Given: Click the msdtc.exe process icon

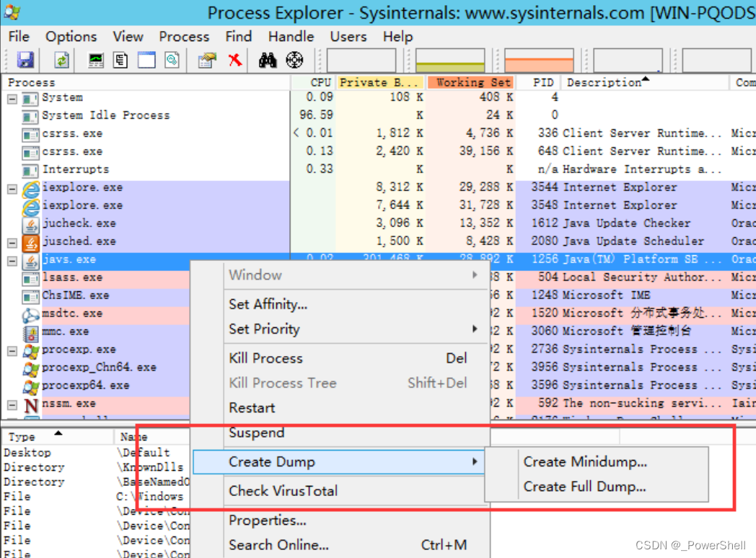Looking at the screenshot, I should click(x=30, y=314).
